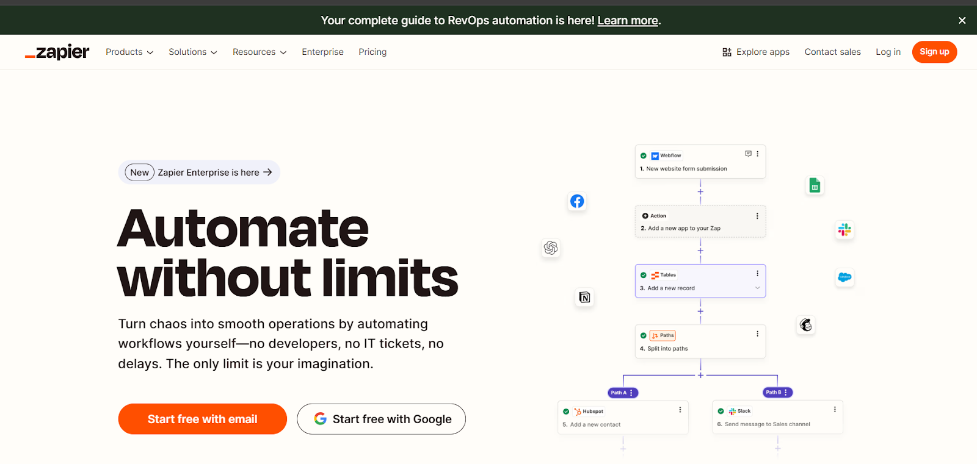
Task: Open the Path B options menu
Action: 786,393
